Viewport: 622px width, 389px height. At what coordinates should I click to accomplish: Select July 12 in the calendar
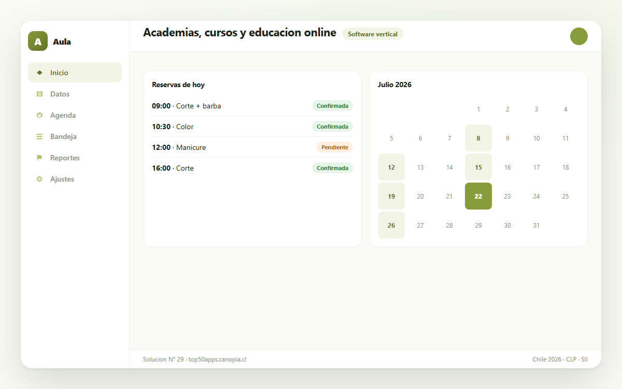pos(391,167)
